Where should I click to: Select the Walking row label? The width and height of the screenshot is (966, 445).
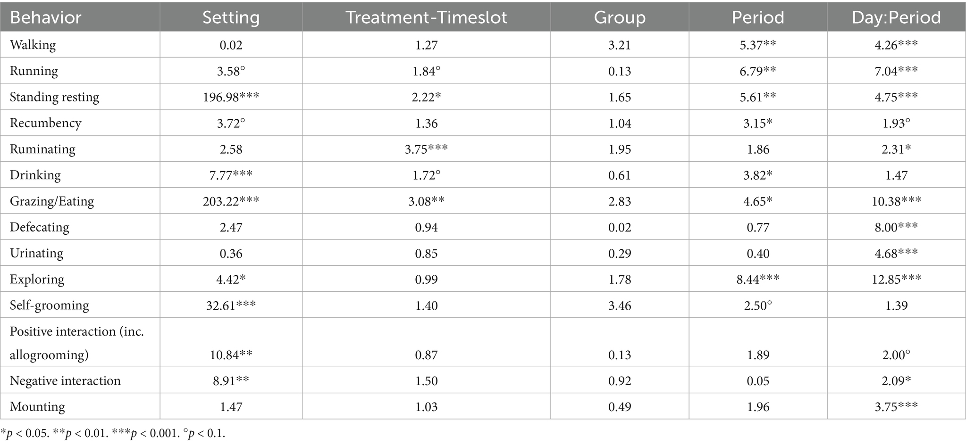coord(33,45)
